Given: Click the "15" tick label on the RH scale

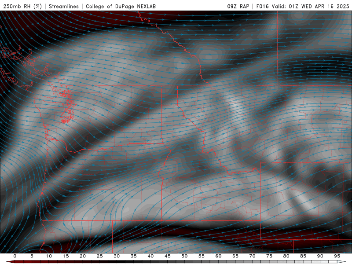Looking at the screenshot, I should (66, 256).
